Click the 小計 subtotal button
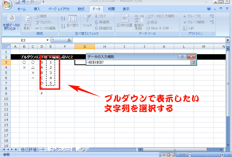 188,28
